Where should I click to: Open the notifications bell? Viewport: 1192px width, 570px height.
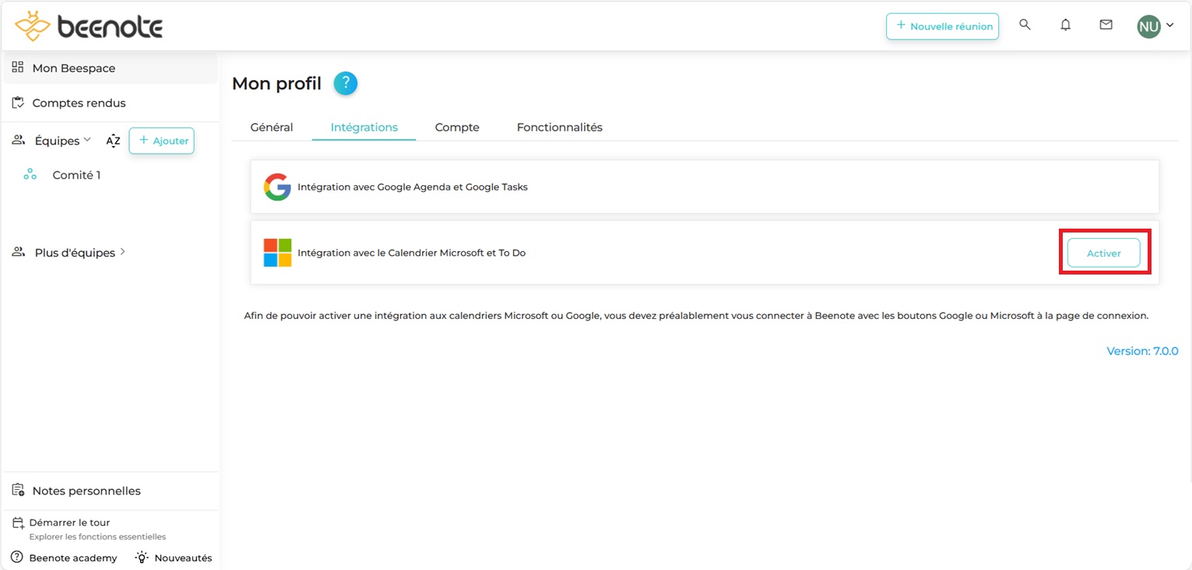[1065, 25]
